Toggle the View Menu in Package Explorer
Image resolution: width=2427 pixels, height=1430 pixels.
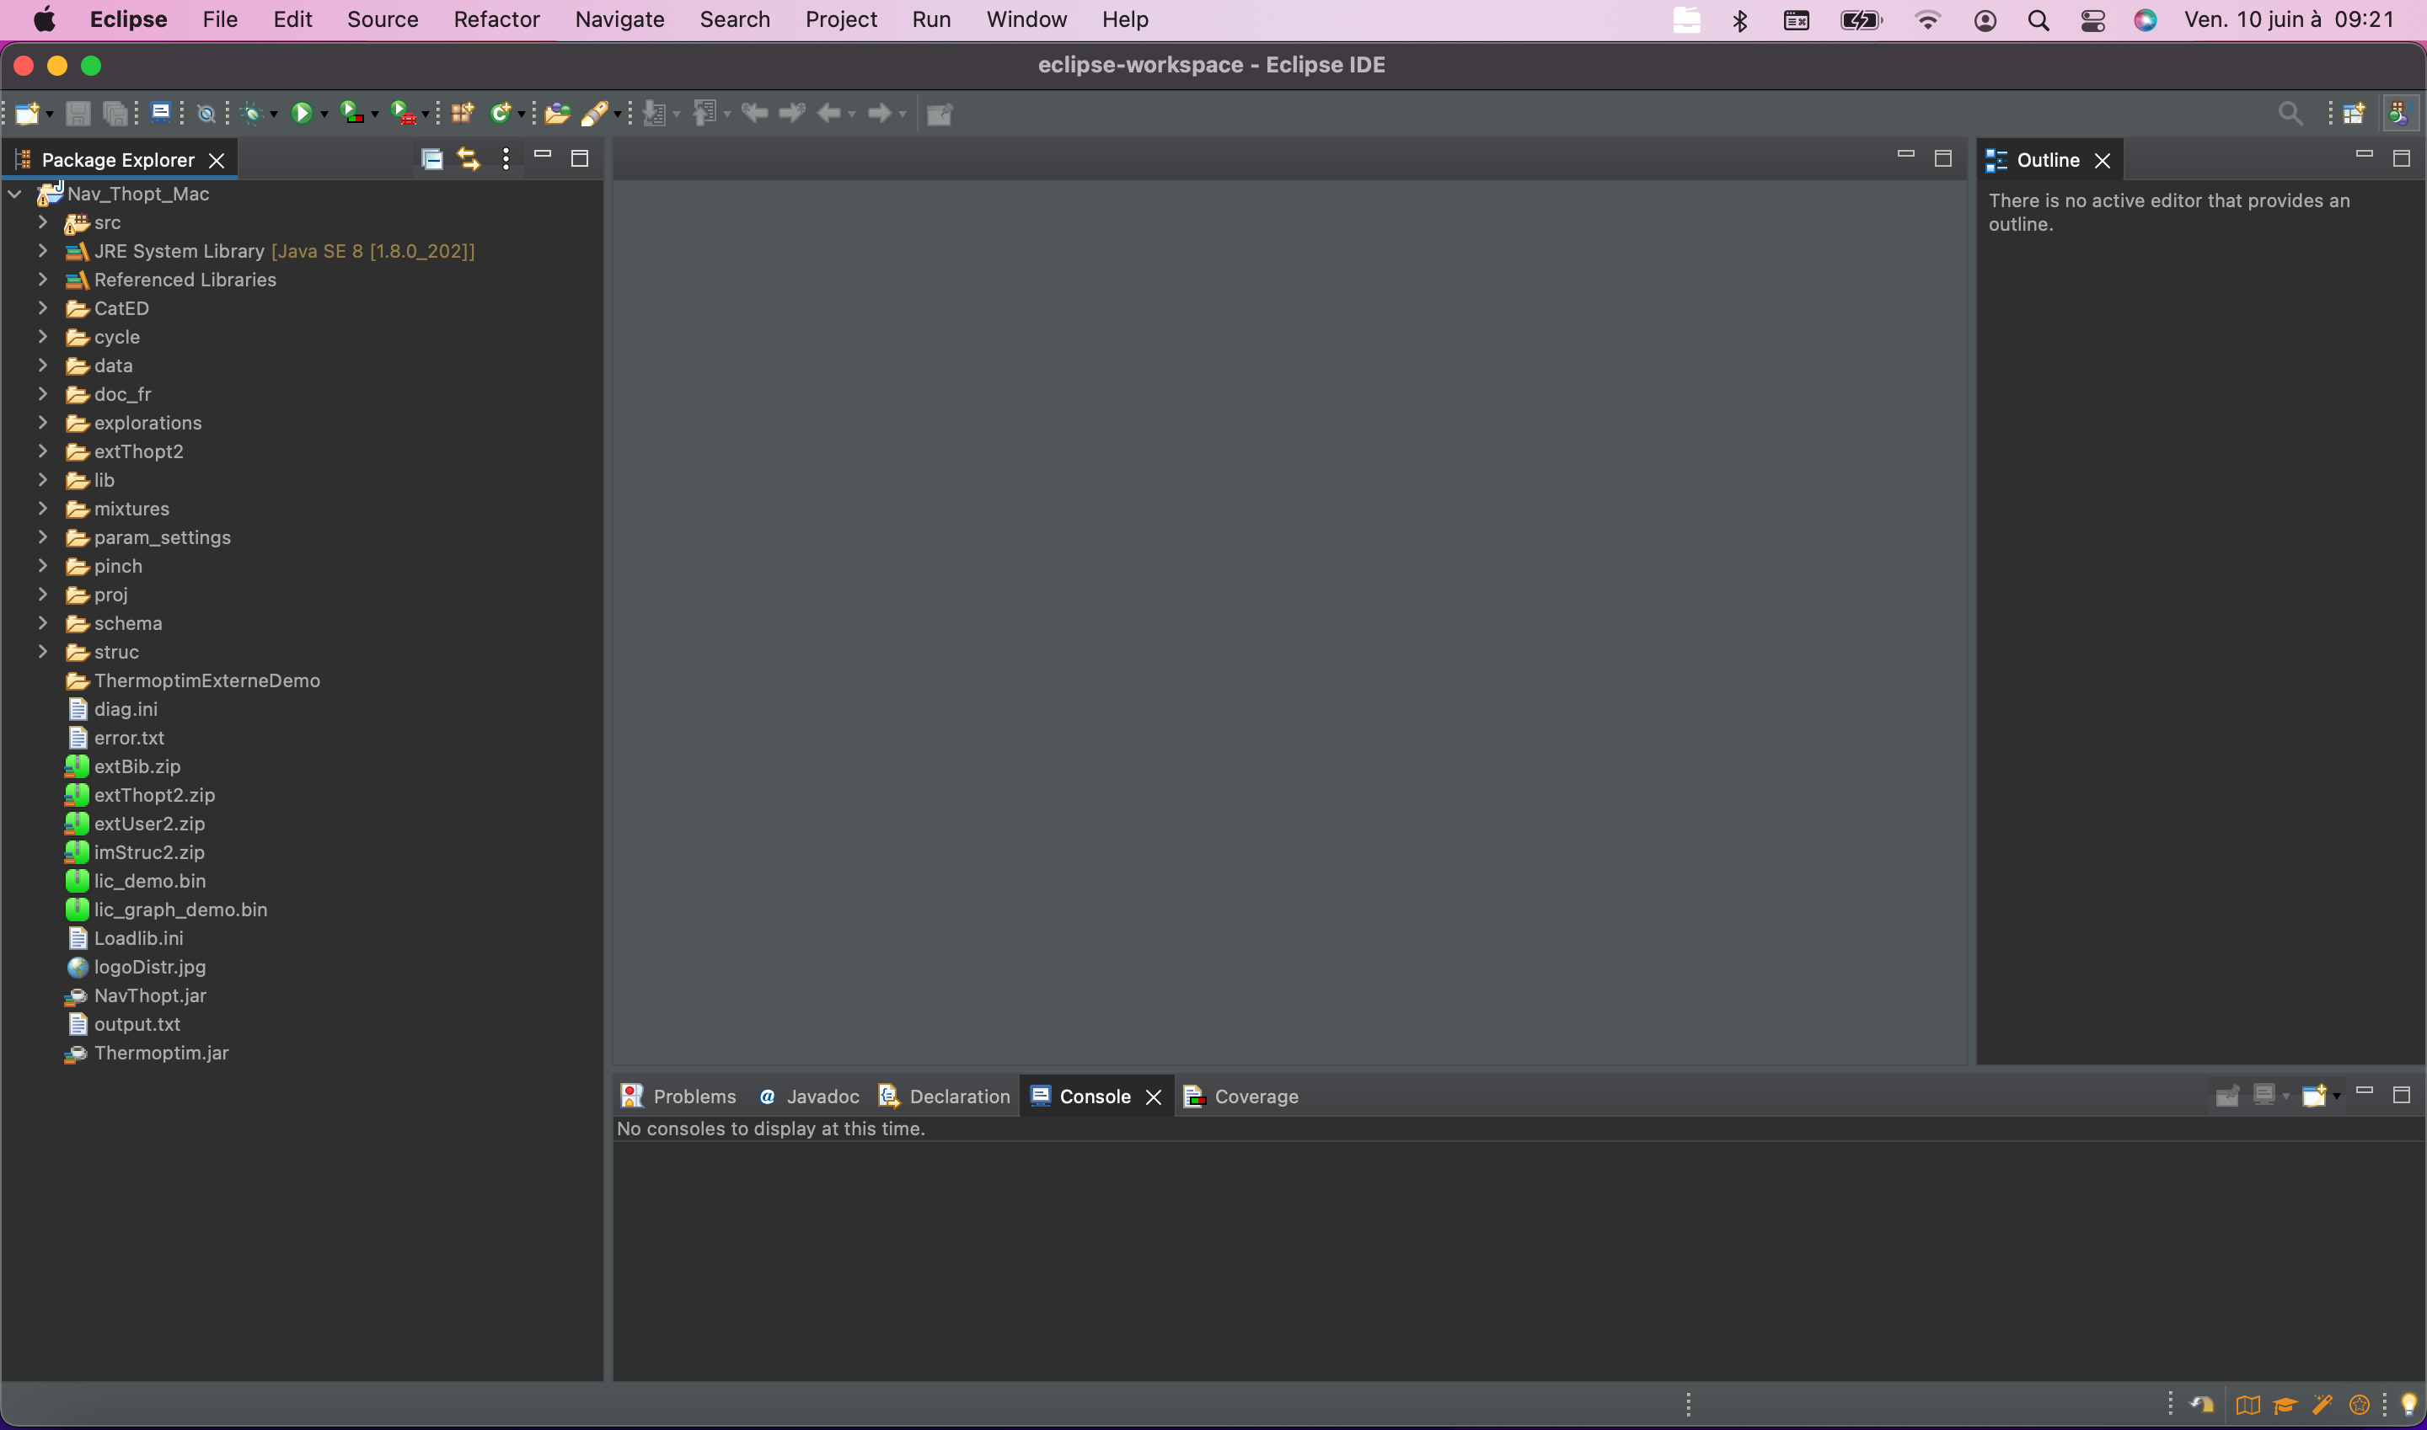(x=506, y=157)
